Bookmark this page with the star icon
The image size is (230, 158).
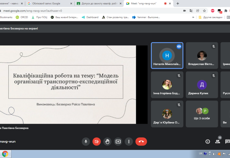point(204,11)
